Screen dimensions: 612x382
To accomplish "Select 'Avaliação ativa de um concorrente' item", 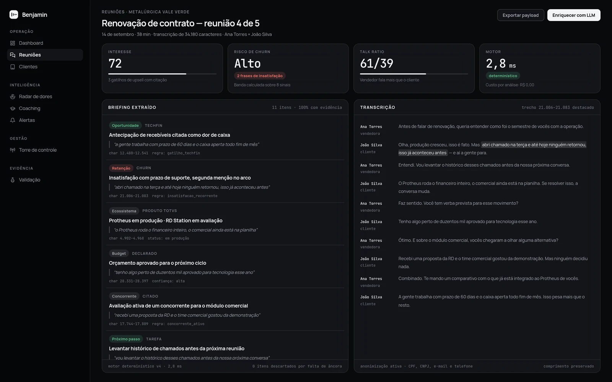I will [x=178, y=306].
